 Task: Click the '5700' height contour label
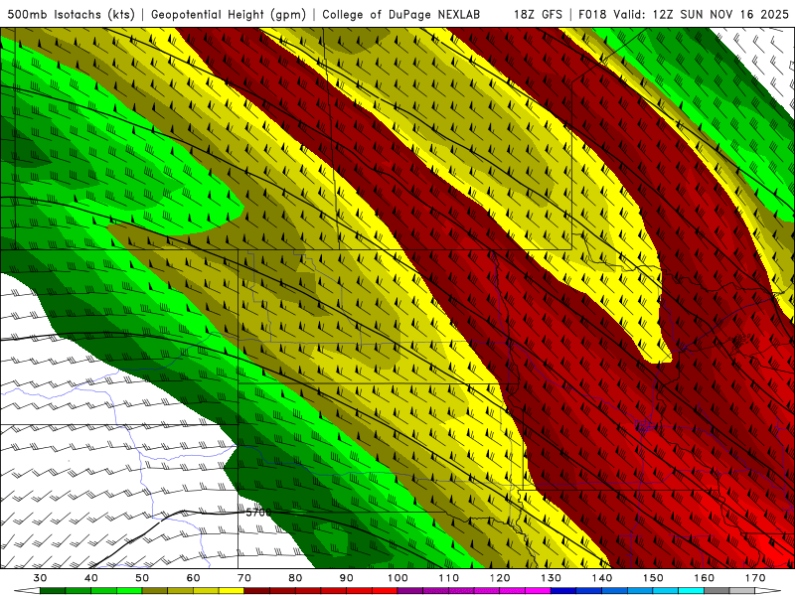(258, 513)
